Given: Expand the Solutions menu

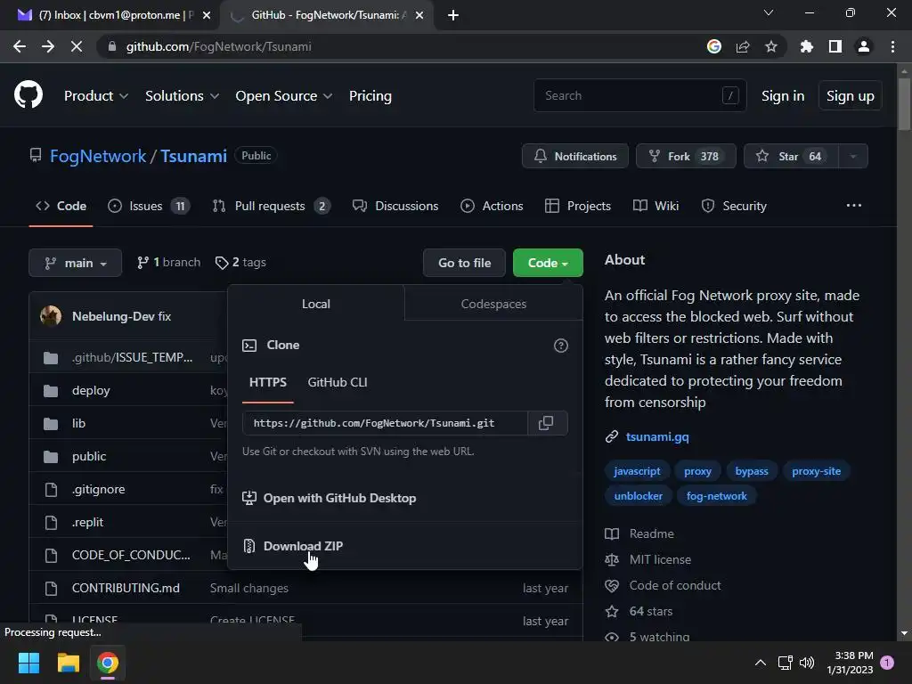Looking at the screenshot, I should (182, 95).
